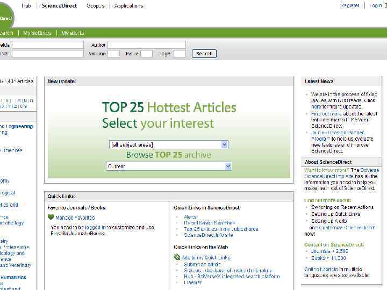Click the Browse TOP 25 archive text
Image resolution: width=387 pixels, height=290 pixels.
[x=169, y=155]
